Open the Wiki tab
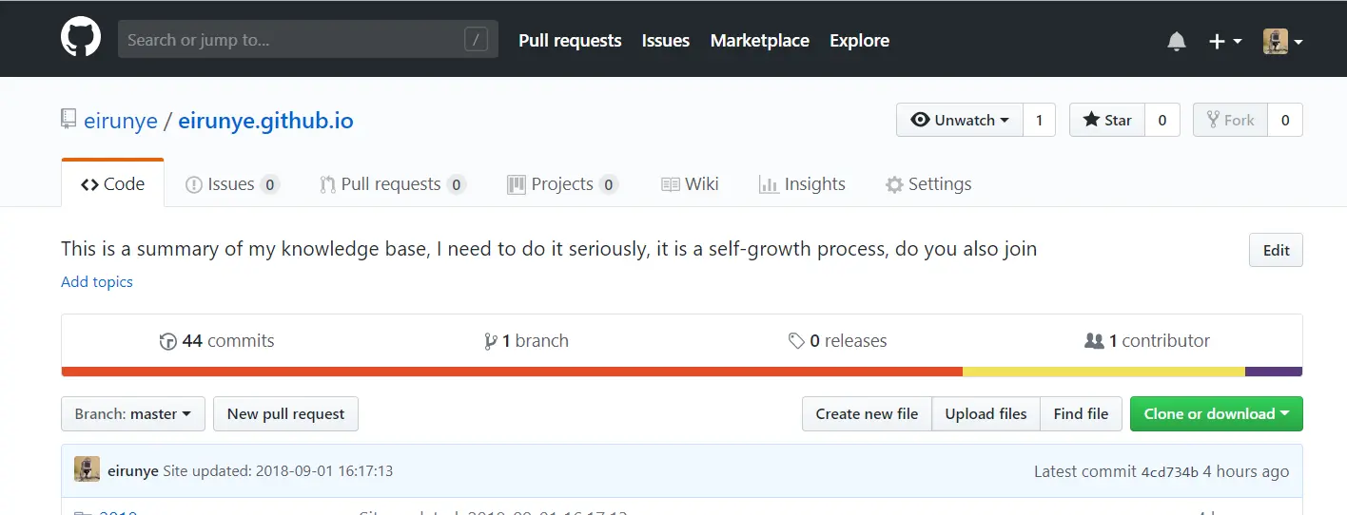Viewport: 1347px width, 515px height. (x=690, y=184)
